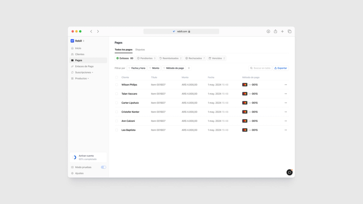This screenshot has width=363, height=204.
Task: Click the Fecha column header
Action: (211, 78)
